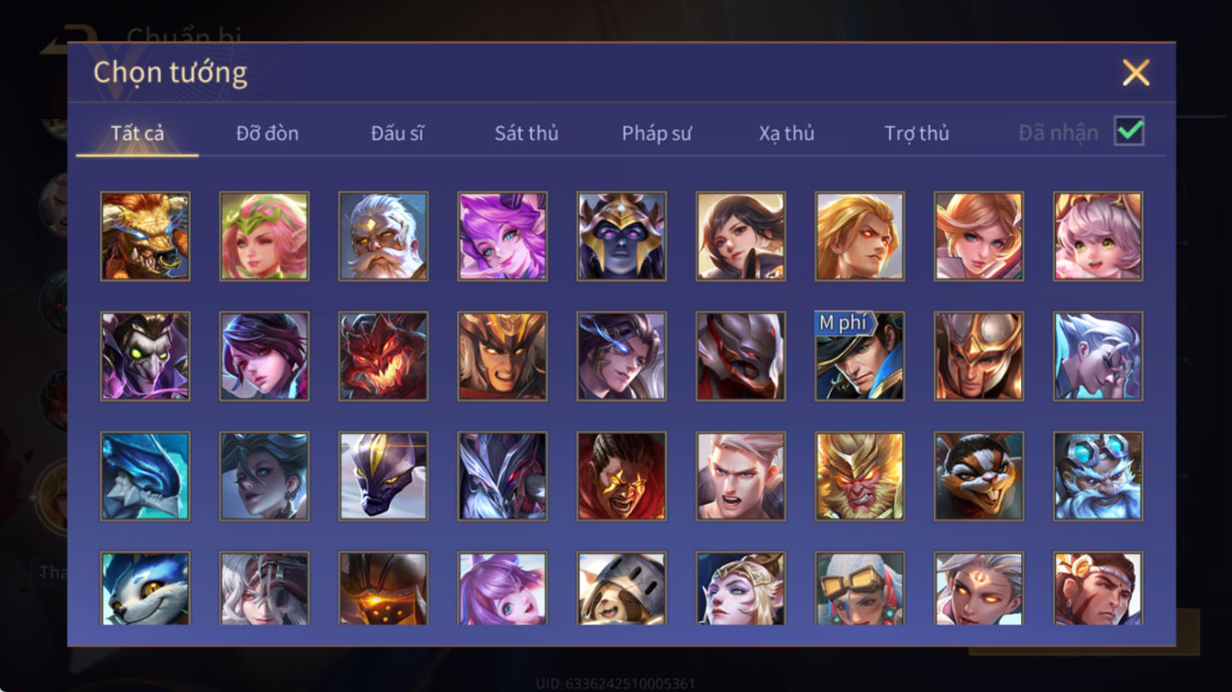Image resolution: width=1232 pixels, height=692 pixels.
Task: Select the golden bull hero portrait
Action: (x=145, y=236)
